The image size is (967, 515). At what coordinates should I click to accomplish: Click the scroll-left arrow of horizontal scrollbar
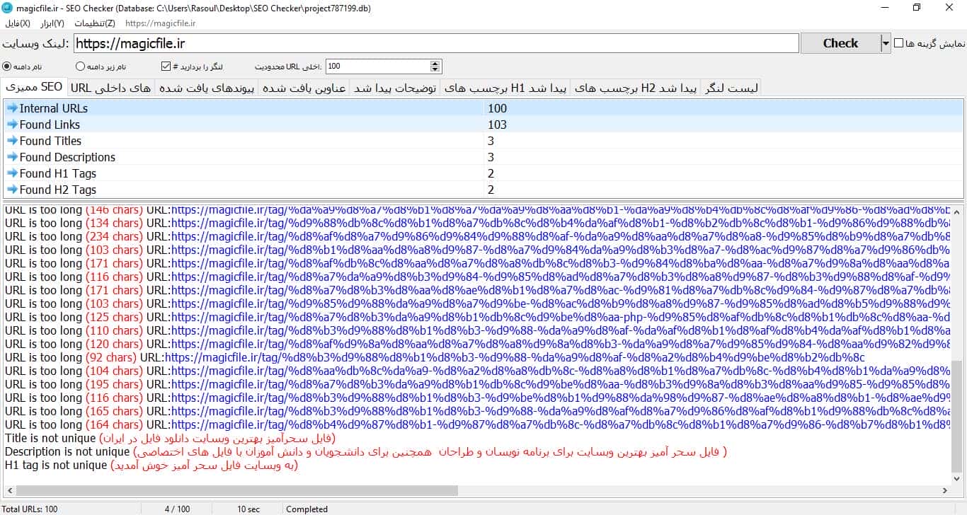(x=9, y=490)
